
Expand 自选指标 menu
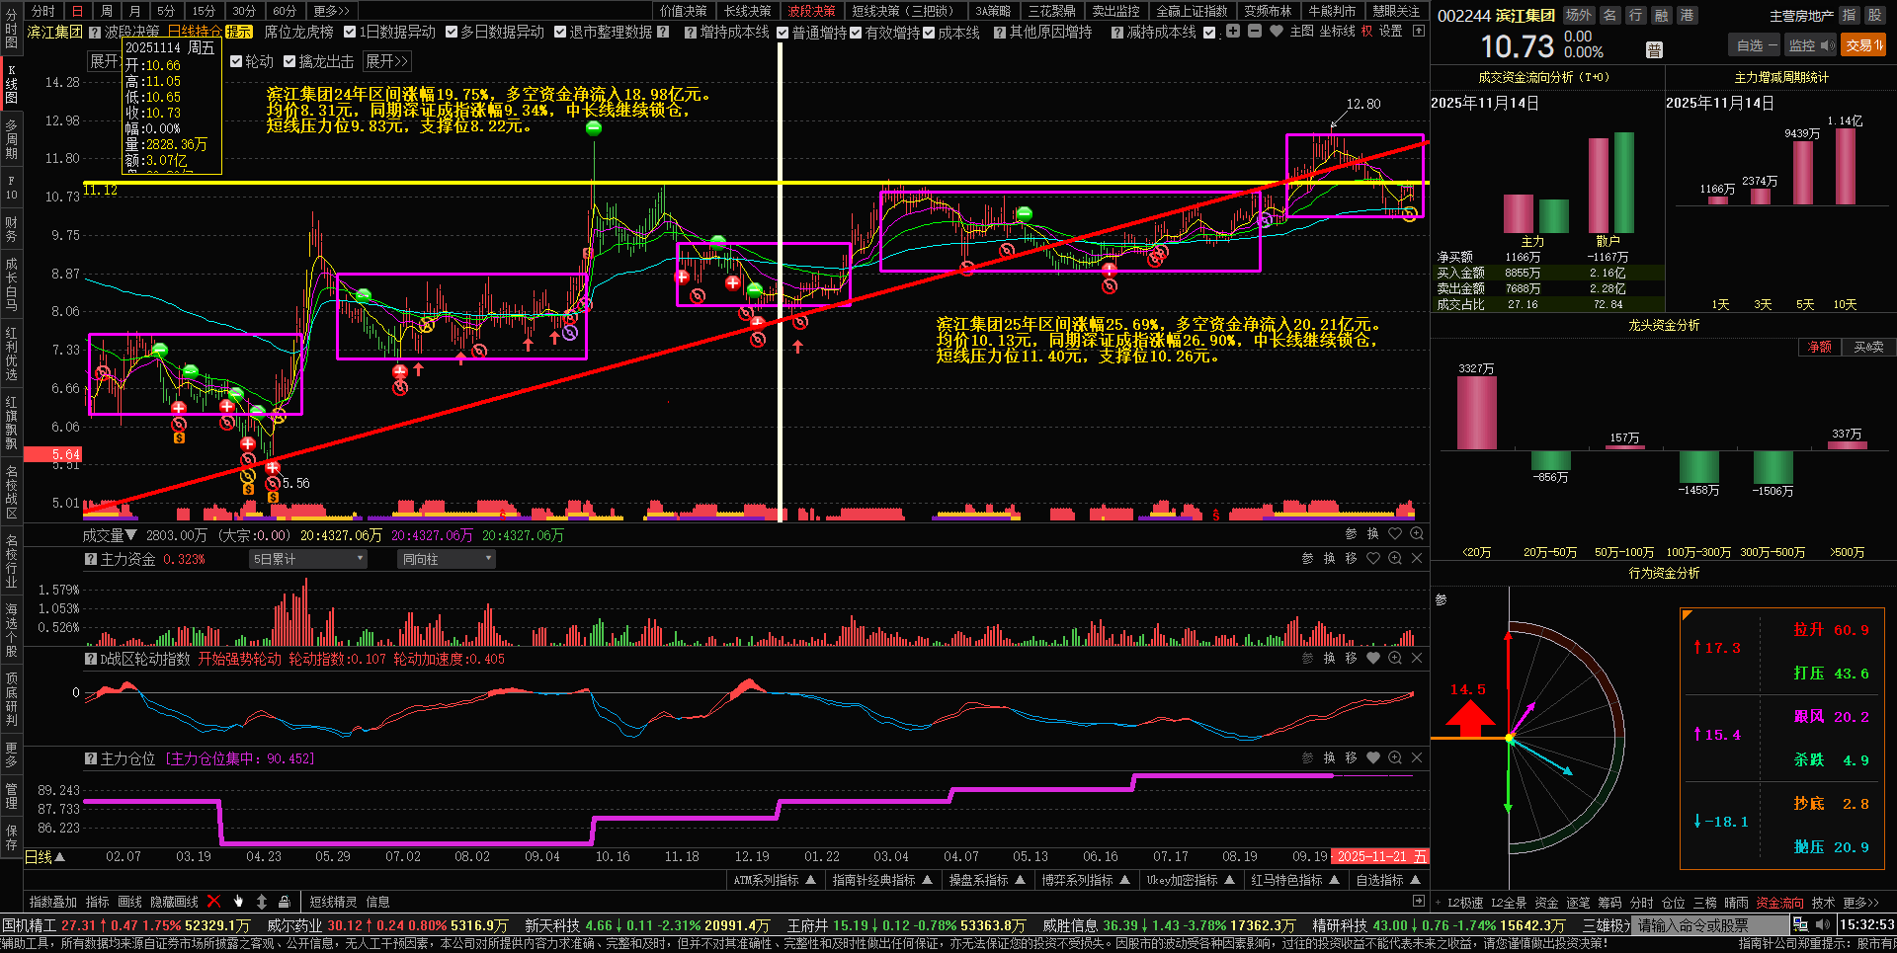(1387, 880)
